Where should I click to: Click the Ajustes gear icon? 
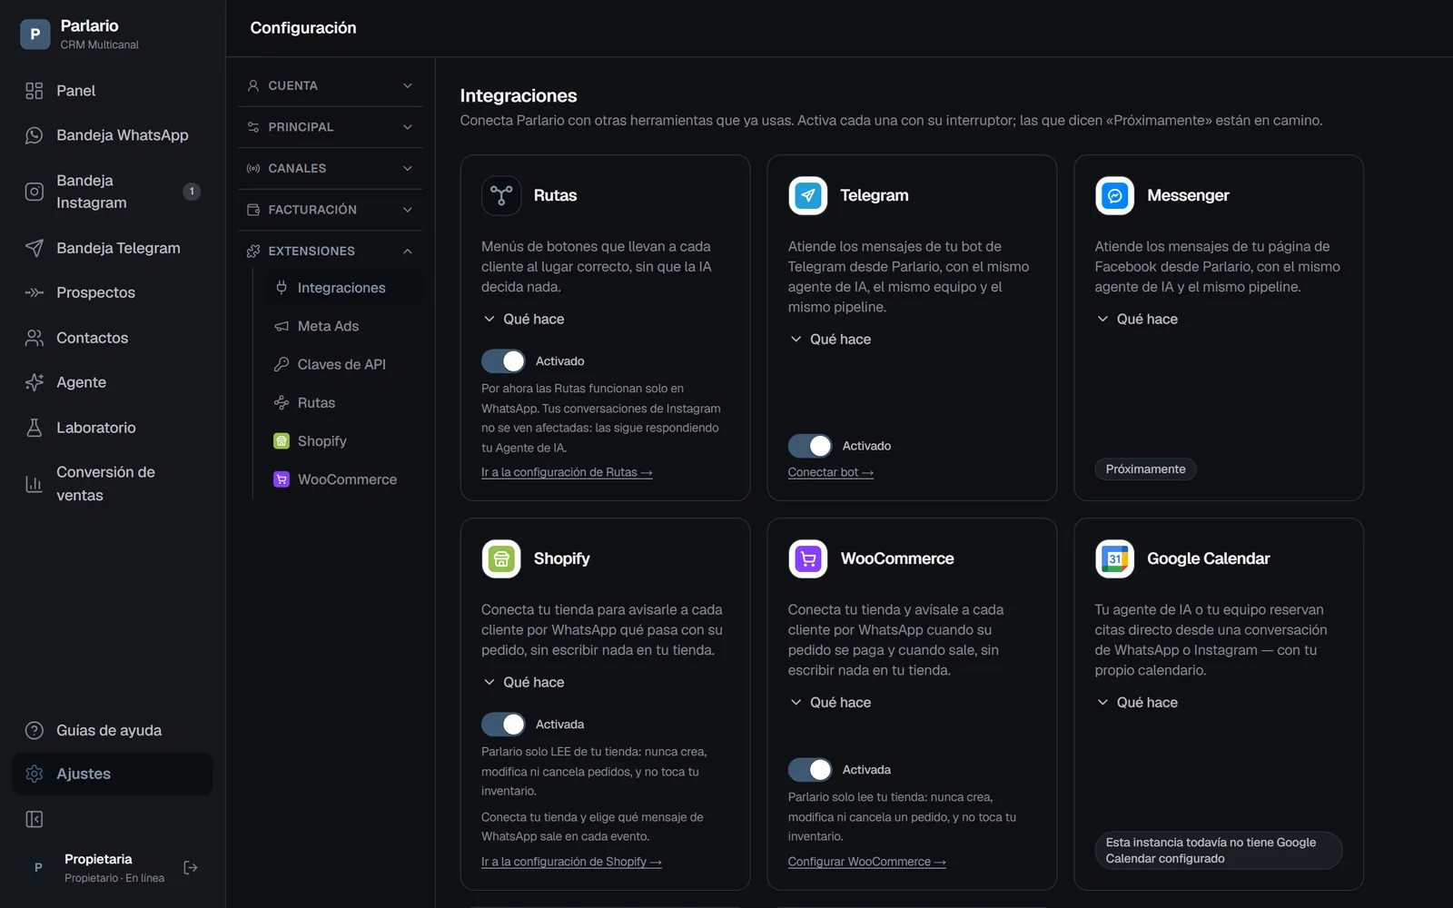[35, 774]
